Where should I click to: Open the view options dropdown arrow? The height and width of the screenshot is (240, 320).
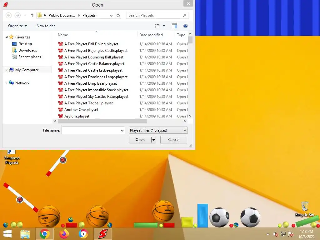click(164, 26)
